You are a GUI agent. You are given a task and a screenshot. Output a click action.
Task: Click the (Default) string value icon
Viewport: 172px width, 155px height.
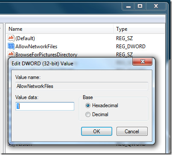coord(11,38)
